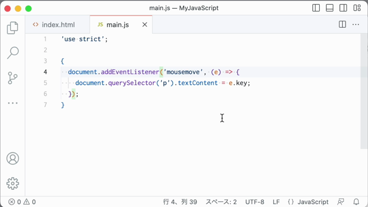Open Go to Line via 行 4、列 39

180,202
